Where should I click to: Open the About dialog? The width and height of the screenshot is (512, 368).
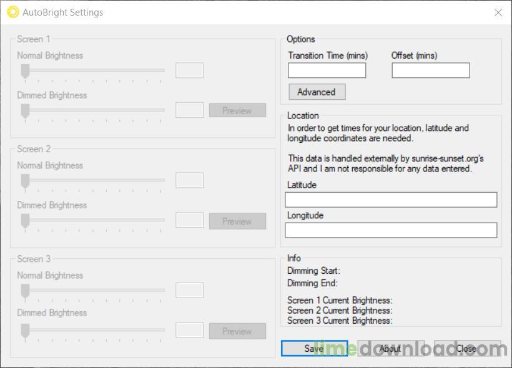point(390,348)
